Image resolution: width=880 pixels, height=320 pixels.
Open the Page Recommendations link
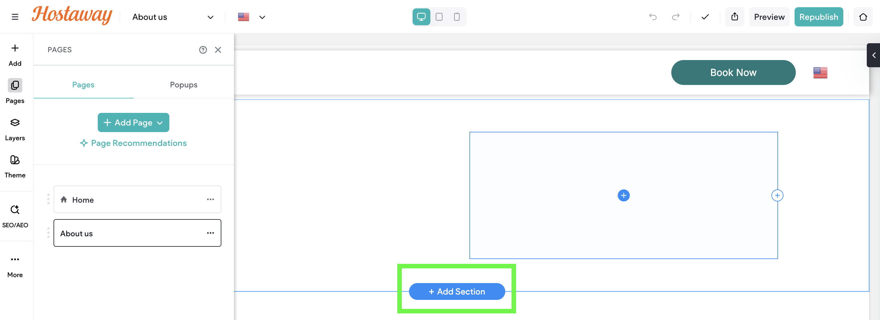tap(133, 143)
